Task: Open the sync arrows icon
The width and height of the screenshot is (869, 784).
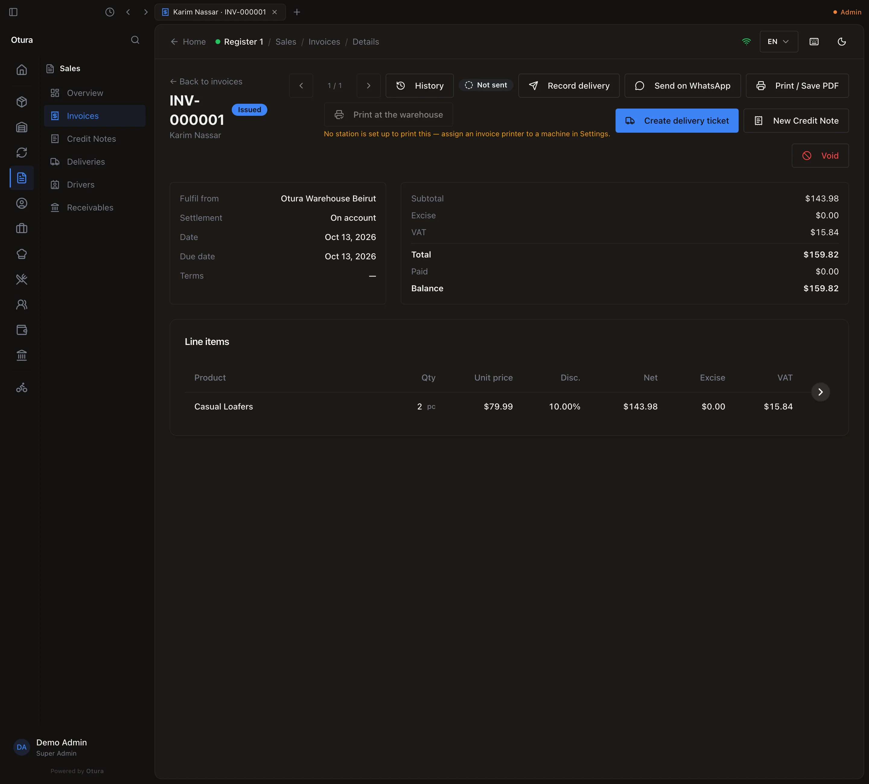Action: coord(21,153)
